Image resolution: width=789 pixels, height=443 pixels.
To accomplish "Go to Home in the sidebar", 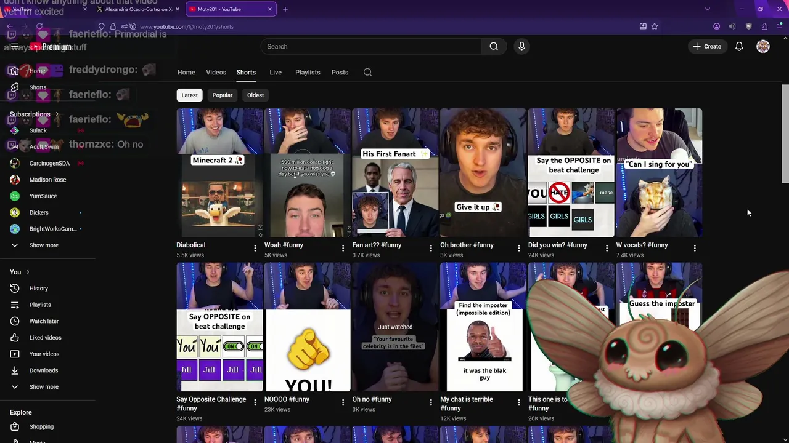I will pos(37,71).
